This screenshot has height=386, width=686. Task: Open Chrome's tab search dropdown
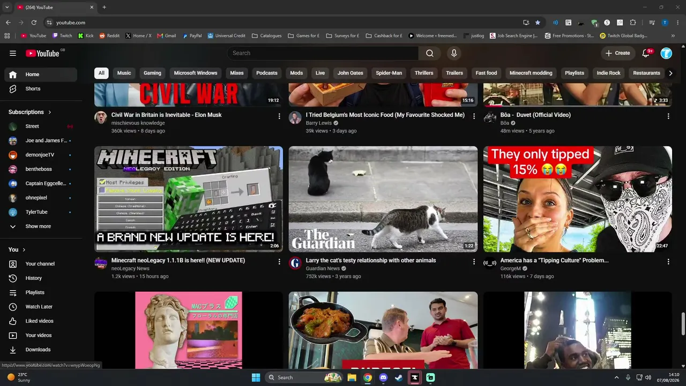click(7, 8)
